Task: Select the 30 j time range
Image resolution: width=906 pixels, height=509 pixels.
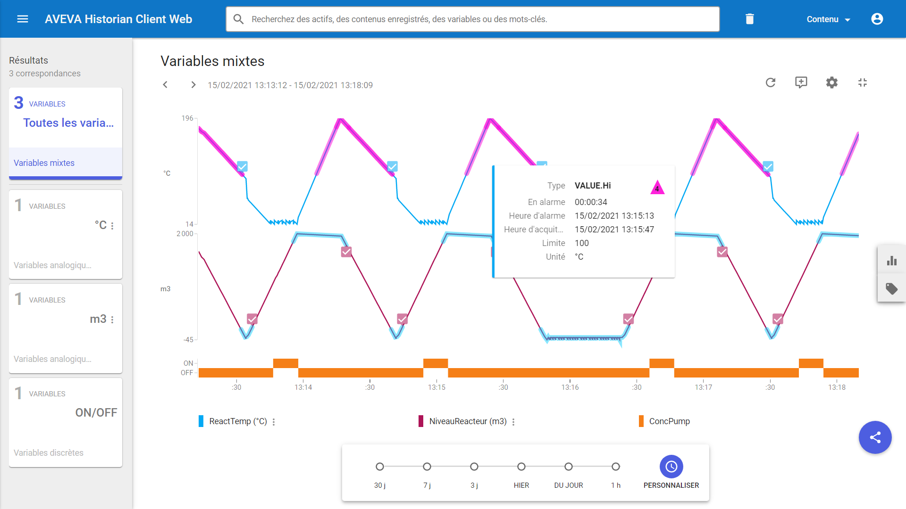Action: pyautogui.click(x=380, y=467)
